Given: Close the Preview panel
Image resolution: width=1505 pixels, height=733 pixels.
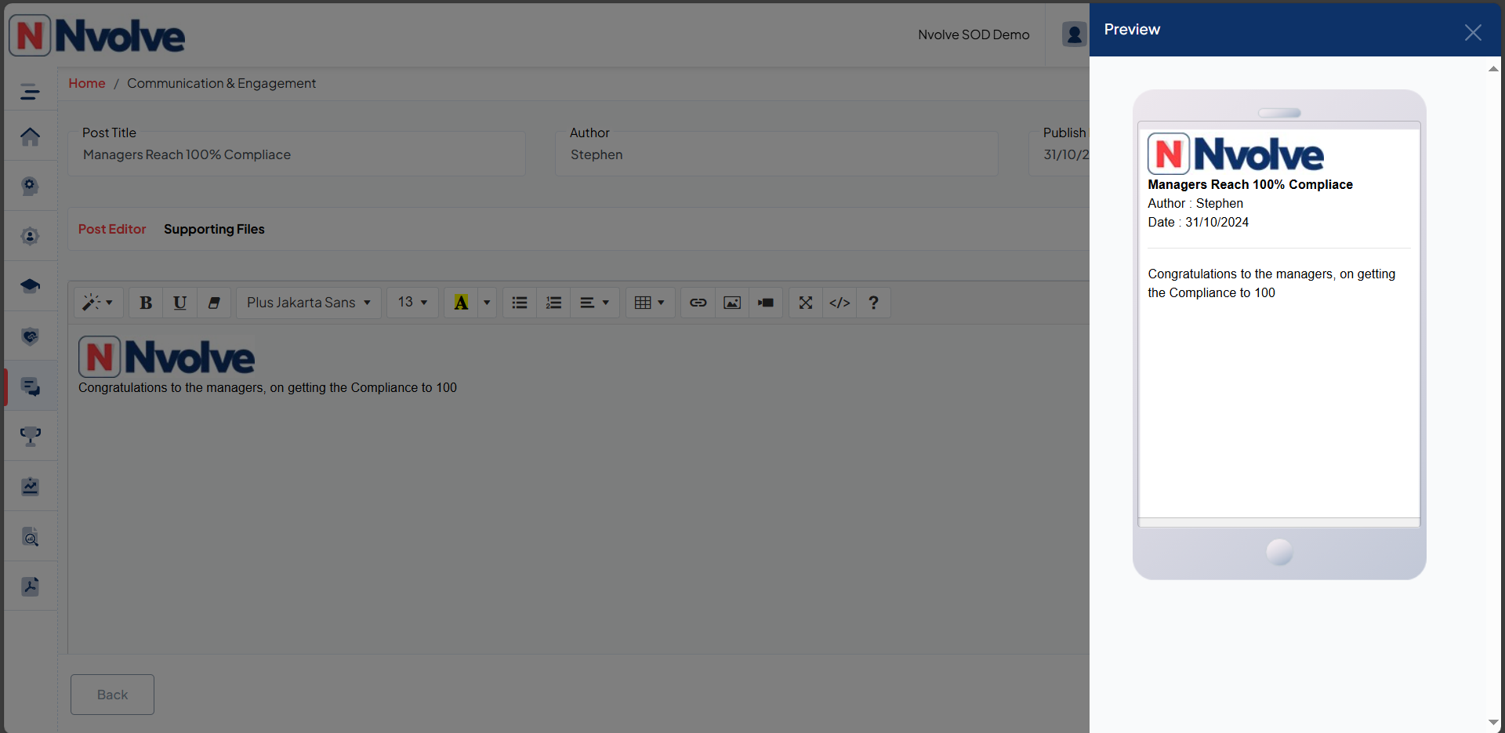Looking at the screenshot, I should [1473, 32].
